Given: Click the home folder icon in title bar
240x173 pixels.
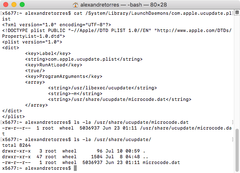Looking at the screenshot, I should (75, 5).
